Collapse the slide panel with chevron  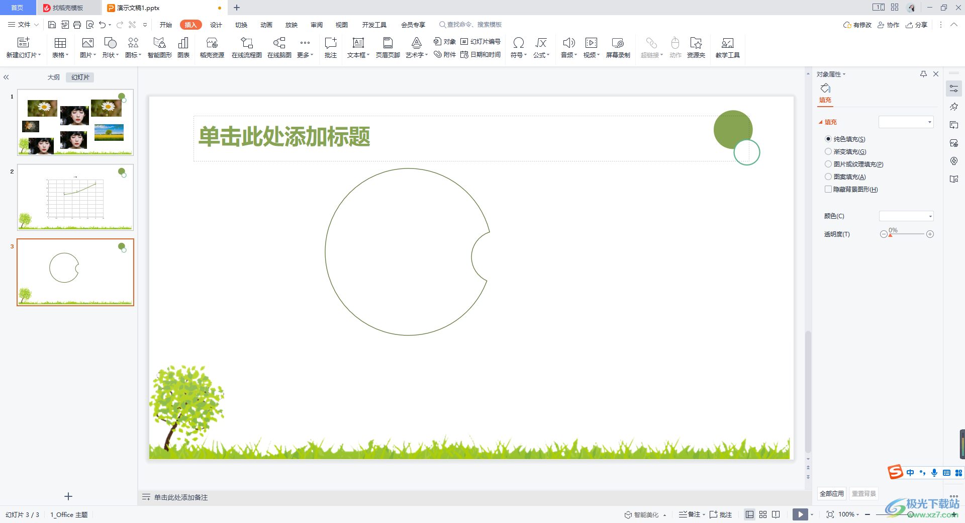coord(6,77)
